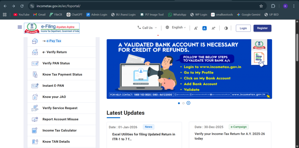Decrease font size with A- icon
The image size is (299, 148).
(x=196, y=28)
